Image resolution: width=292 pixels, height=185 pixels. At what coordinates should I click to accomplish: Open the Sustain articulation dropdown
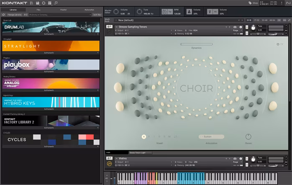[x=211, y=136]
